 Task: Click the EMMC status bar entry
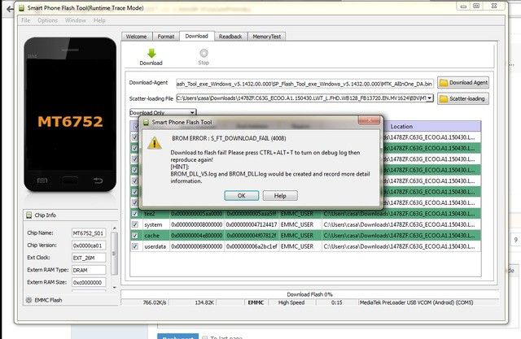(256, 302)
